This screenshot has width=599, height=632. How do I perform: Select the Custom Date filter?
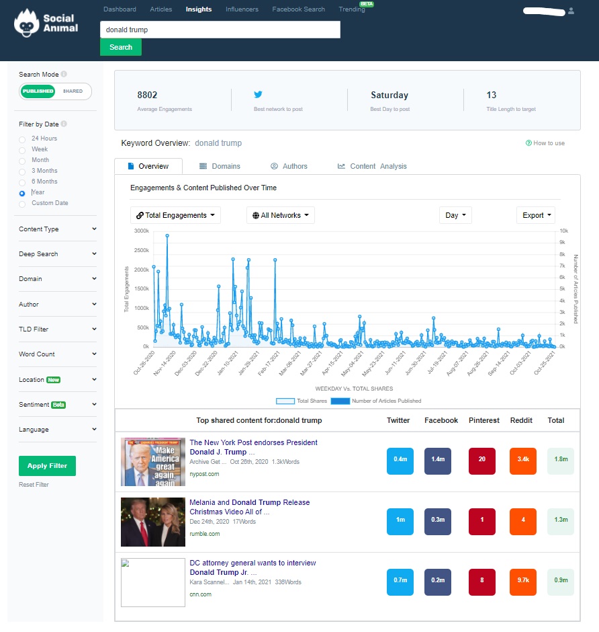coord(22,204)
